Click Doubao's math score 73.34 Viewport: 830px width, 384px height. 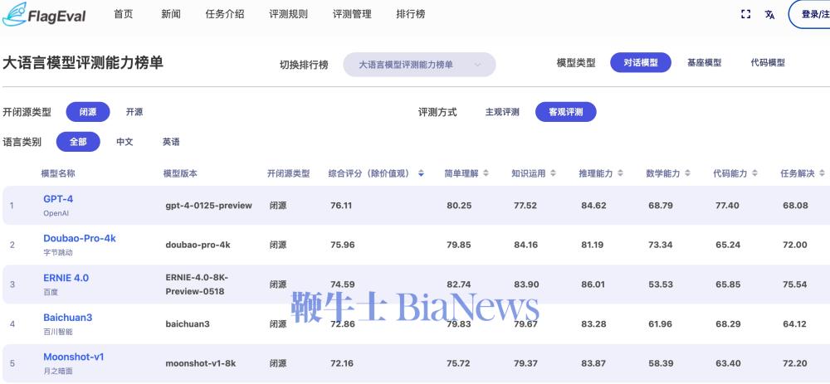(x=661, y=245)
